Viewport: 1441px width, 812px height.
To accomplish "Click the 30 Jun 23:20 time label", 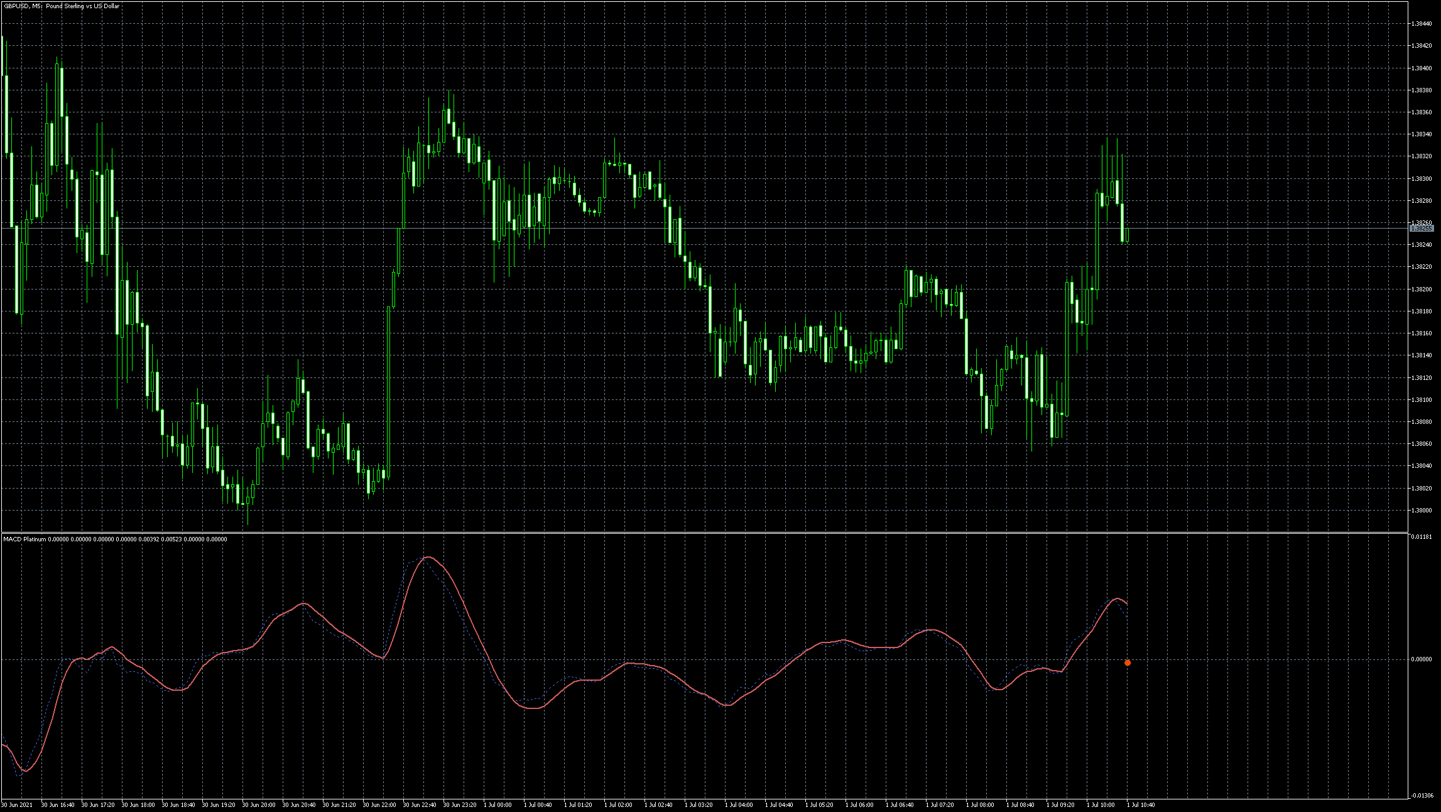I will tap(460, 804).
